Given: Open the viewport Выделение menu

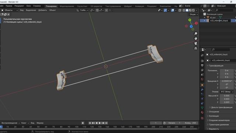Looking at the screenshot, I should click(x=31, y=10).
